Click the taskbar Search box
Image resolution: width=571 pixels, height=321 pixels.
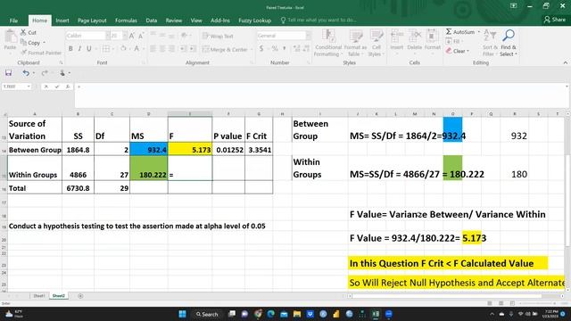pyautogui.click(x=207, y=314)
